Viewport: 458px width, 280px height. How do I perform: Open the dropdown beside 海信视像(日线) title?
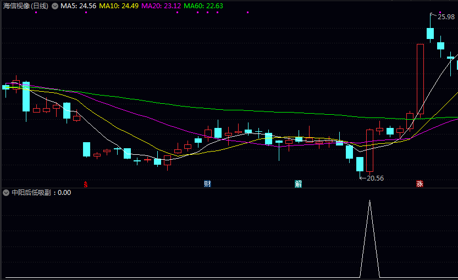click(55, 6)
